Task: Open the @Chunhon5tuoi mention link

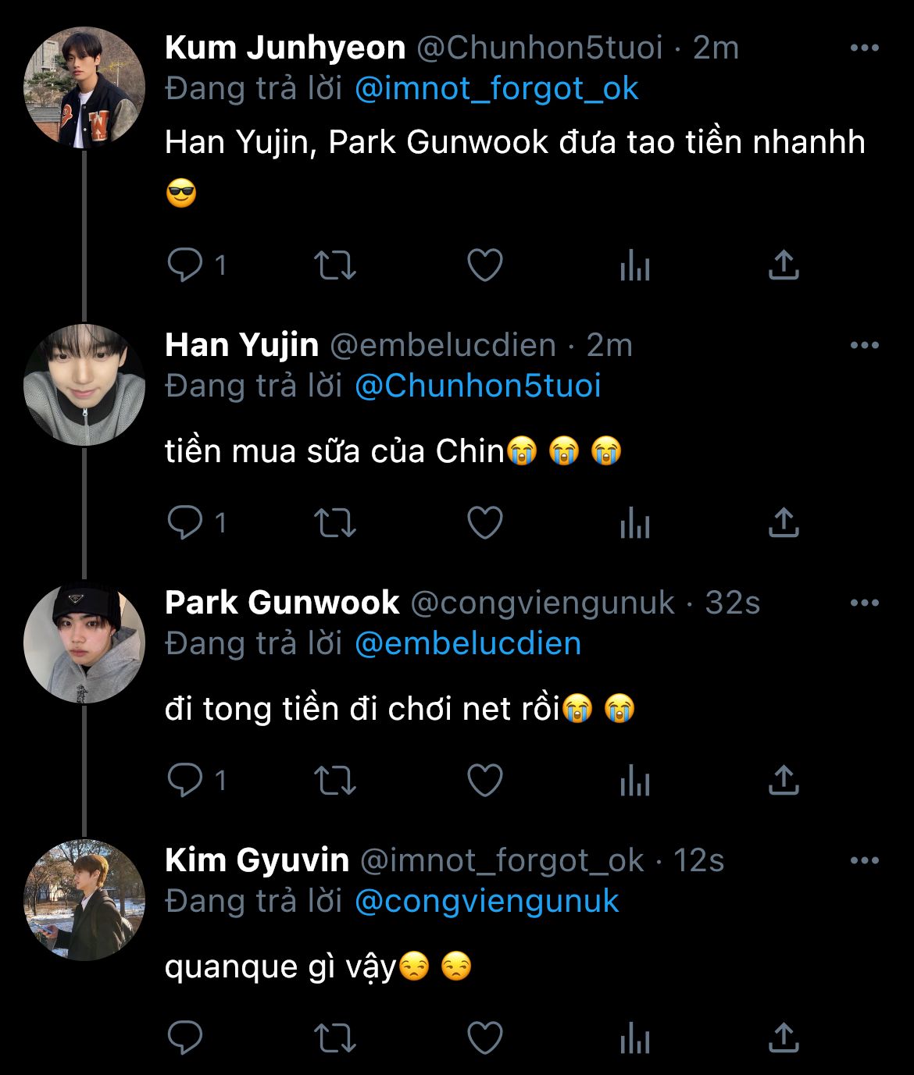Action: [477, 386]
